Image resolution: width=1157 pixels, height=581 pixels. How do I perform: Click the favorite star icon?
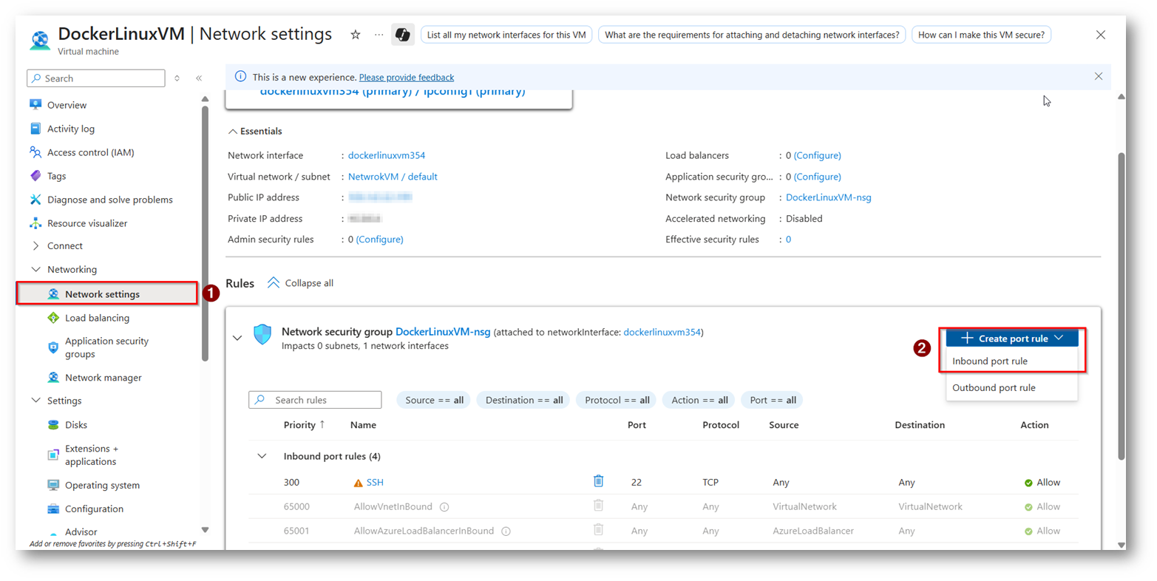(x=356, y=35)
